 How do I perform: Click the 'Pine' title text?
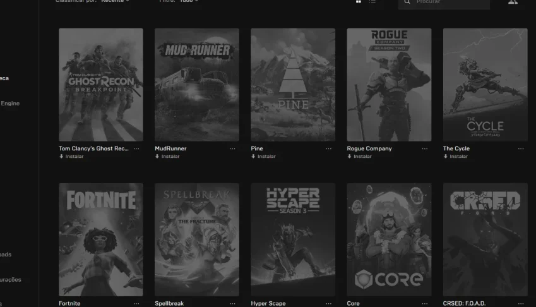pos(257,148)
